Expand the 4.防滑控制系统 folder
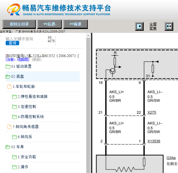Viewport: 178px width, 173px height. 31,117
